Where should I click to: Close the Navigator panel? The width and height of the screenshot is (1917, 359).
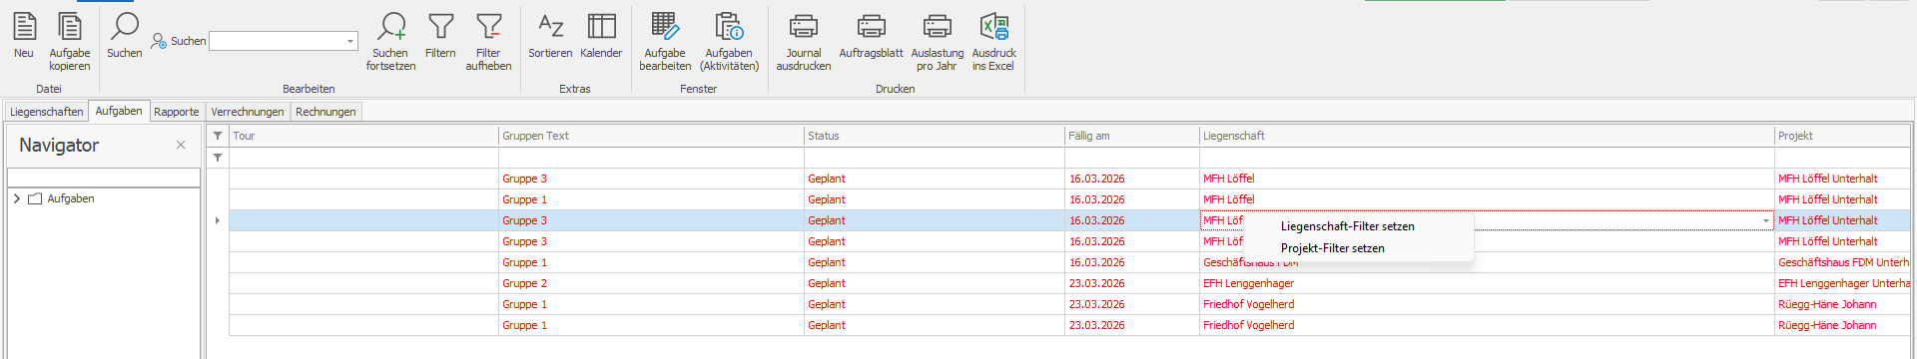coord(181,145)
